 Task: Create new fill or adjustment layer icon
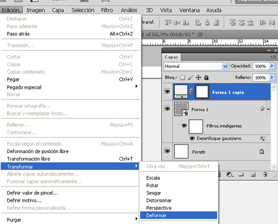coord(230,175)
